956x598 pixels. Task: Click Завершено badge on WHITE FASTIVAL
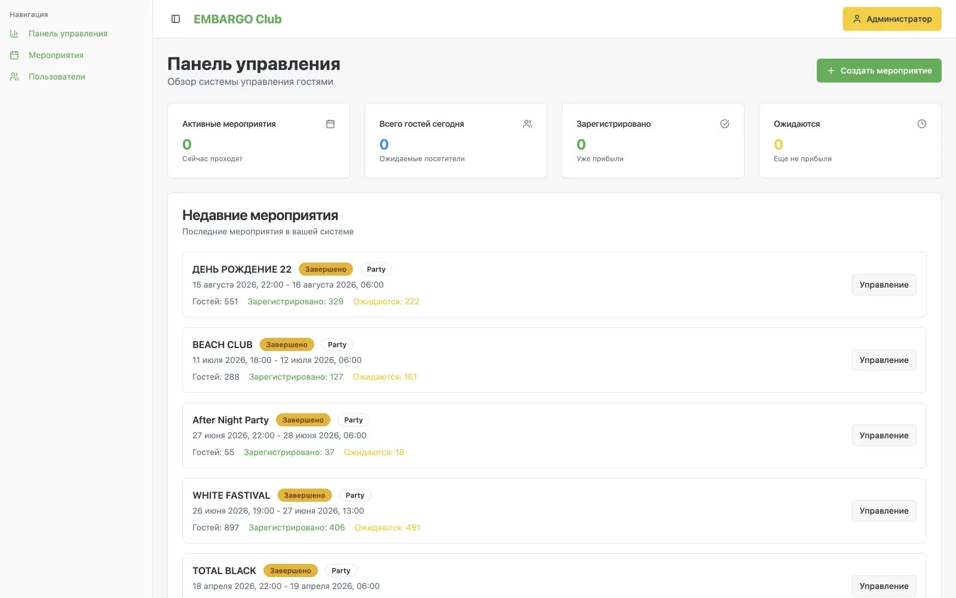pos(305,495)
